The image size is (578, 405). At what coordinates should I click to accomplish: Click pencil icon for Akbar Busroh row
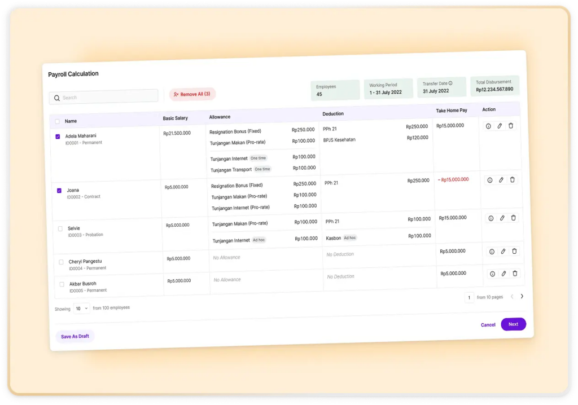pos(503,274)
